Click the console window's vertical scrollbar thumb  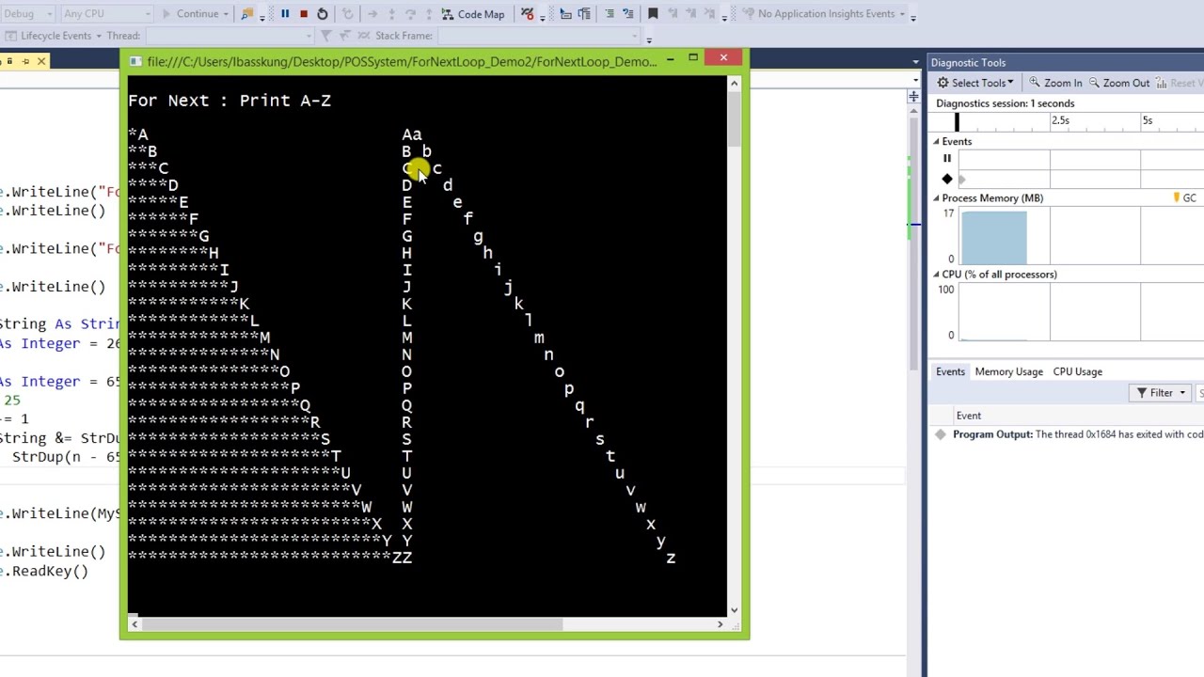tap(734, 118)
